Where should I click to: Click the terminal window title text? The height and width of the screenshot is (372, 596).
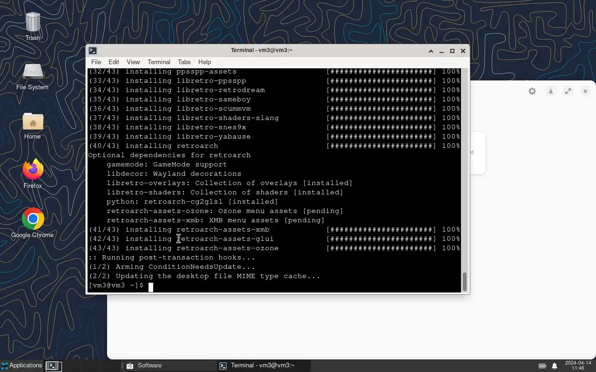[262, 50]
